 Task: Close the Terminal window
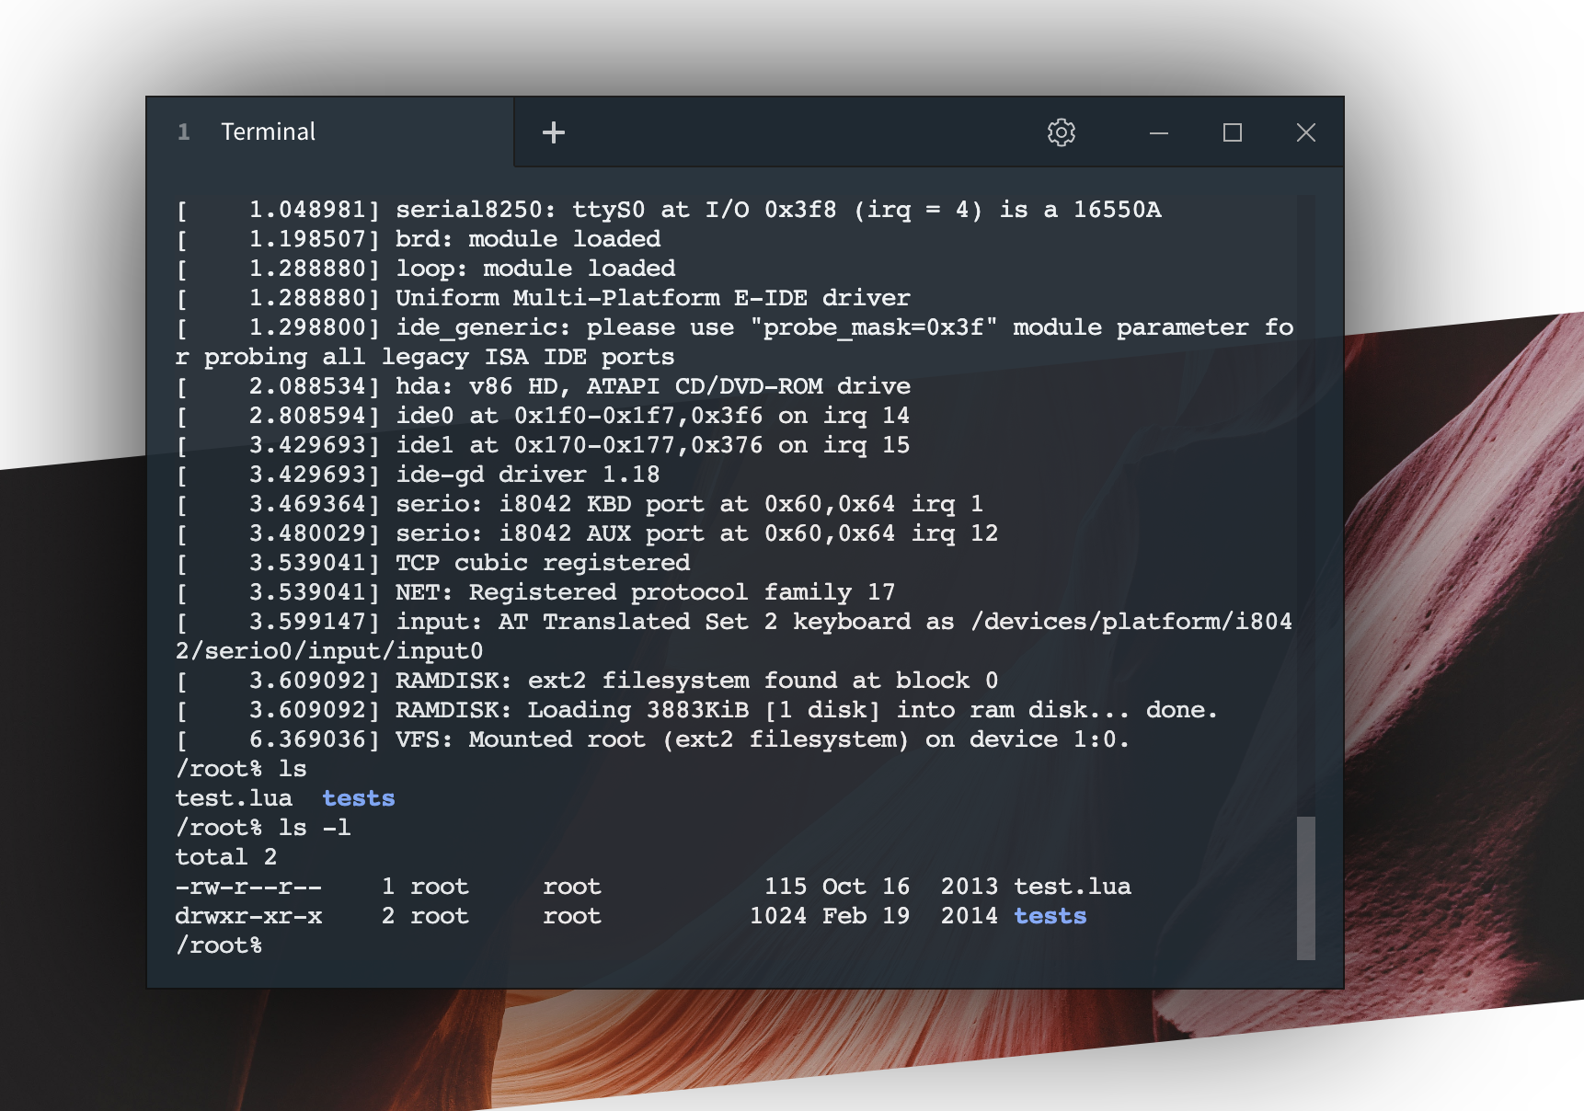coord(1305,132)
